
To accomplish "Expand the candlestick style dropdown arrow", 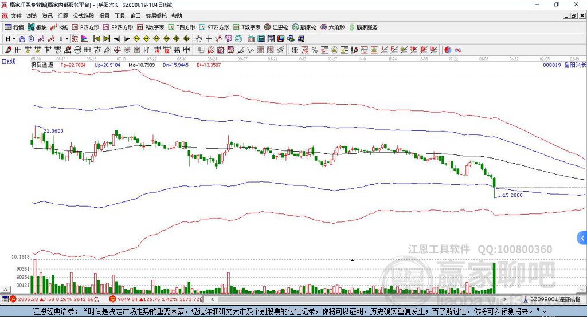I will 67,39.
